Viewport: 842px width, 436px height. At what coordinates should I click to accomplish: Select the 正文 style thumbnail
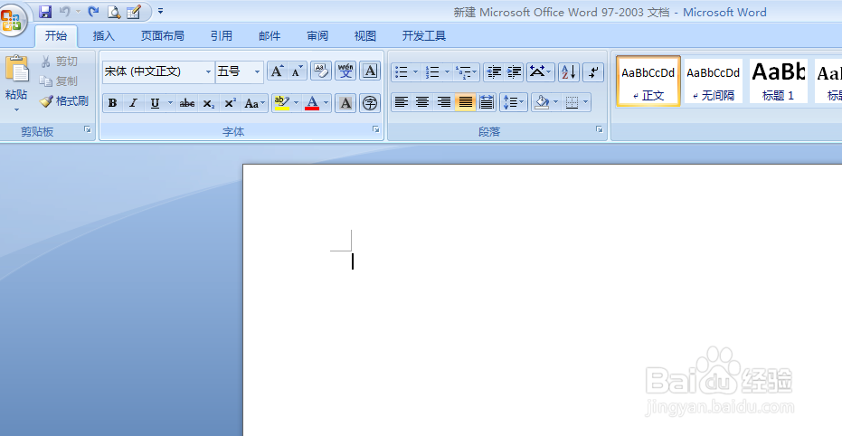point(648,81)
